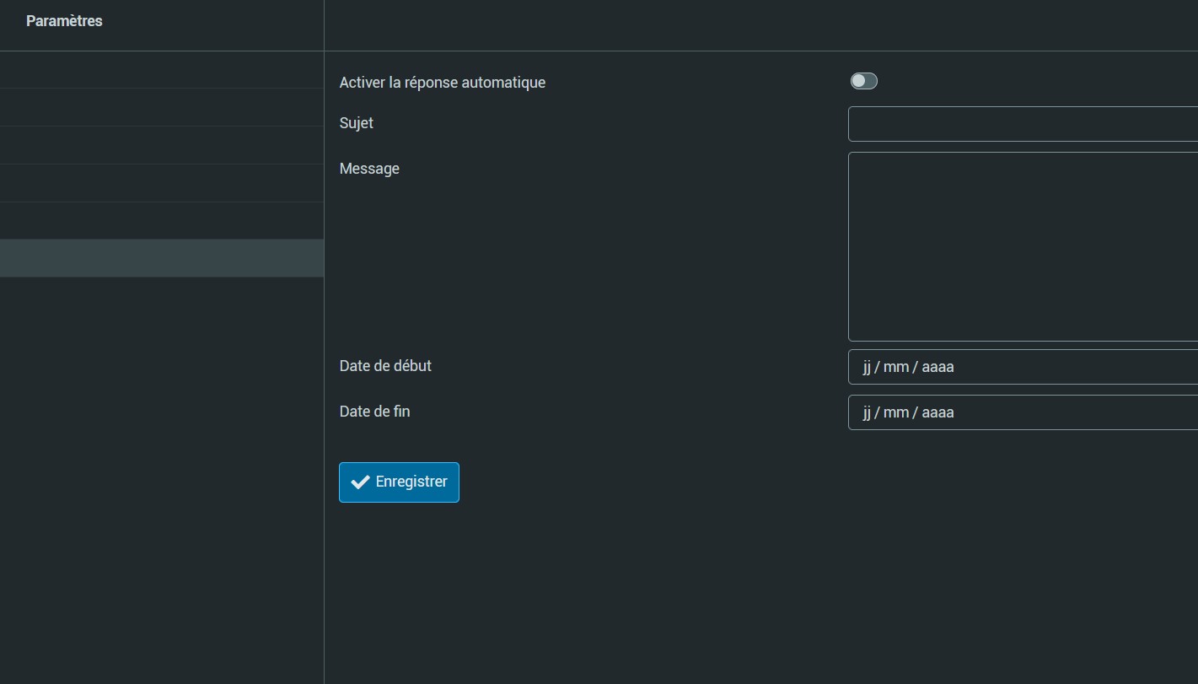Image resolution: width=1198 pixels, height=684 pixels.
Task: Click the day 'jj' in Date de fin
Action: pyautogui.click(x=867, y=412)
